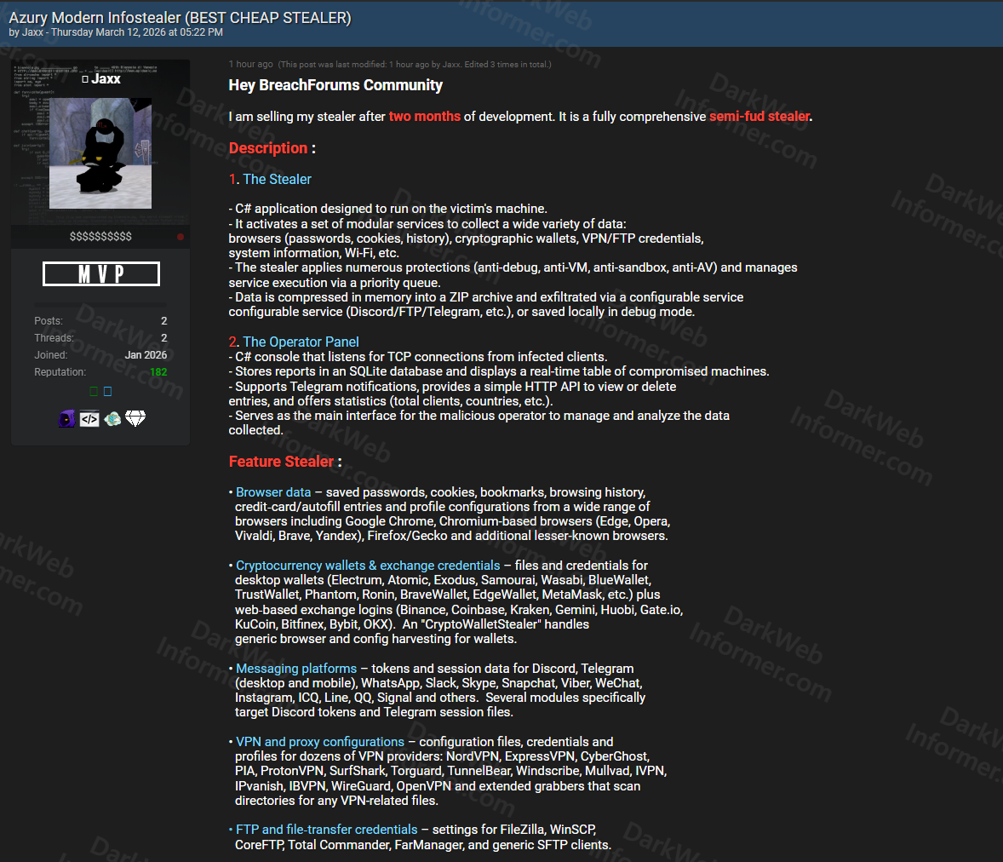This screenshot has height=862, width=1003.
Task: Click the teal brain badge icon
Action: point(112,418)
